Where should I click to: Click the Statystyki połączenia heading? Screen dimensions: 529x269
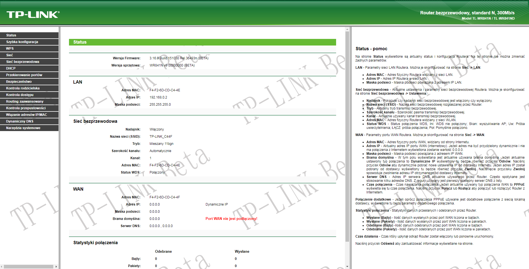point(95,243)
